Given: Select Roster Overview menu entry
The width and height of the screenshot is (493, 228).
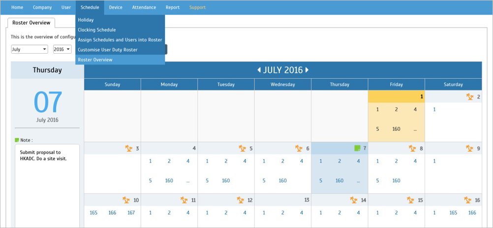Looking at the screenshot, I should point(120,60).
